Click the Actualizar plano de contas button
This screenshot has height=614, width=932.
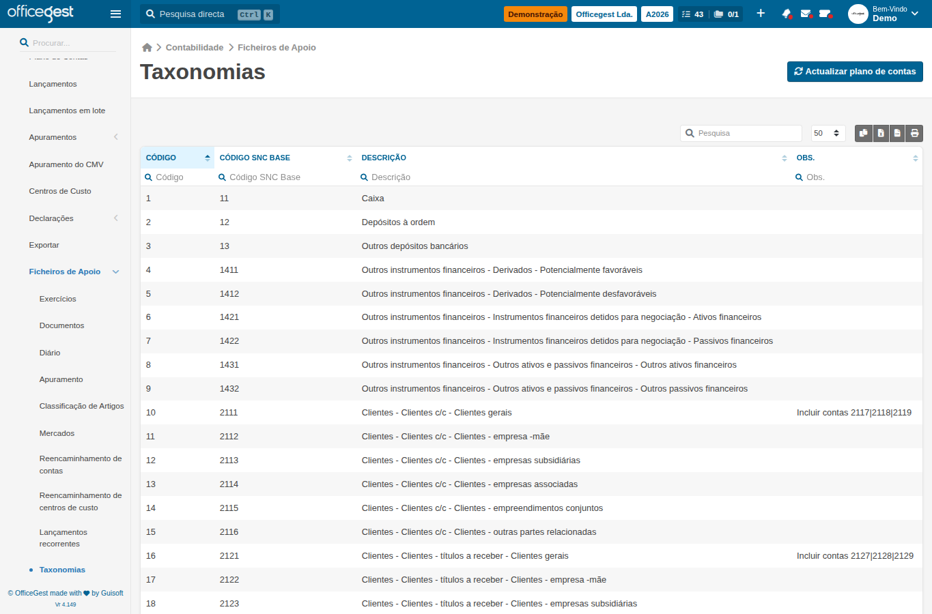coord(855,72)
